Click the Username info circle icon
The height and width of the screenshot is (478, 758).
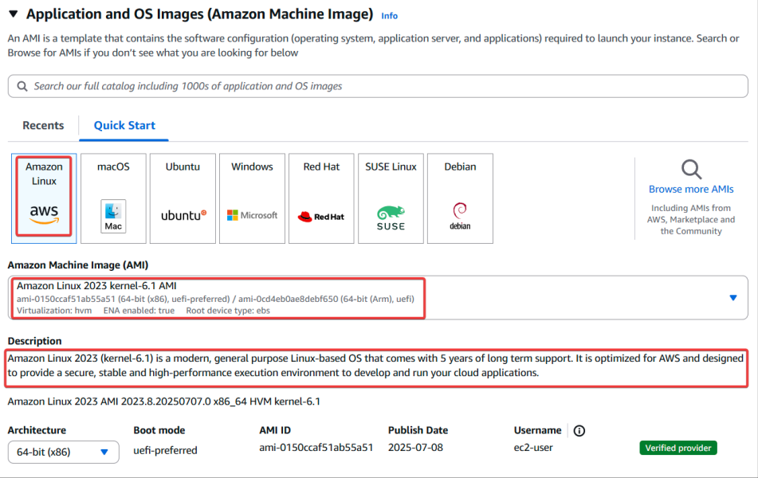[579, 431]
